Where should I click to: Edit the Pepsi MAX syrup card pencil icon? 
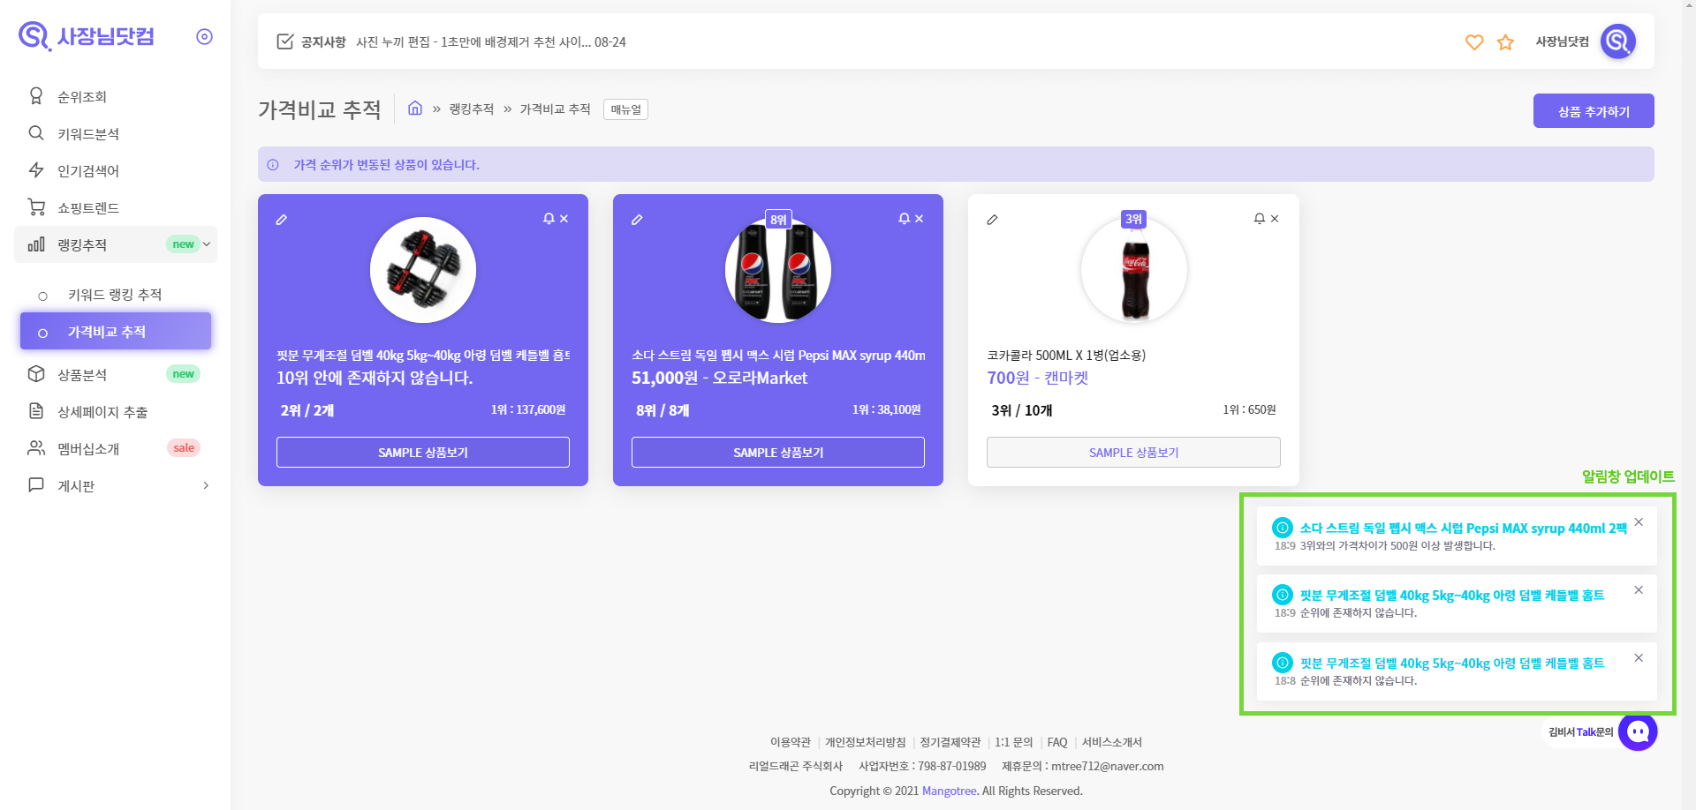637,219
